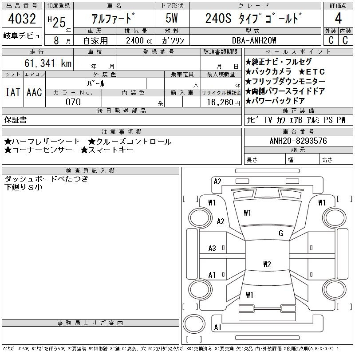The image size is (355, 355).
Task: Select the note ★コーナーセンサー
Action: (x=38, y=150)
